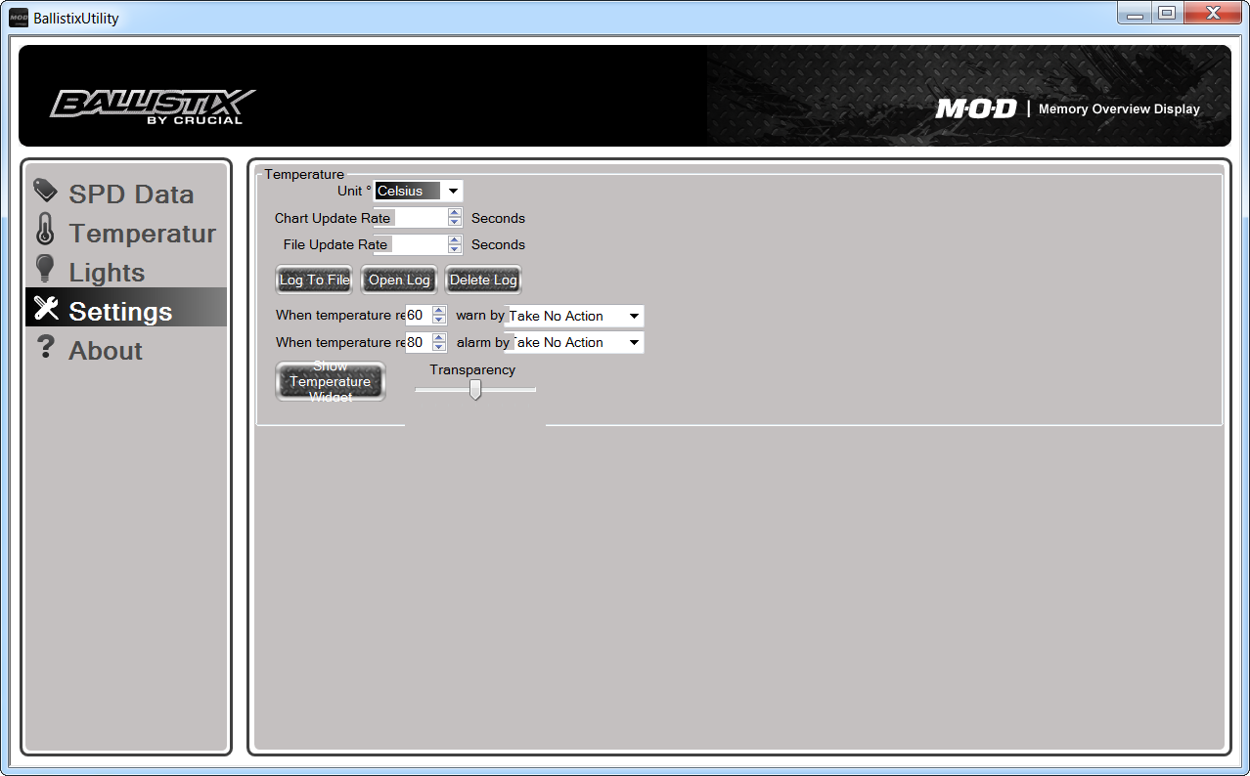Increase the Chart Update Rate value
Viewport: 1250px width, 776px height.
coord(455,213)
